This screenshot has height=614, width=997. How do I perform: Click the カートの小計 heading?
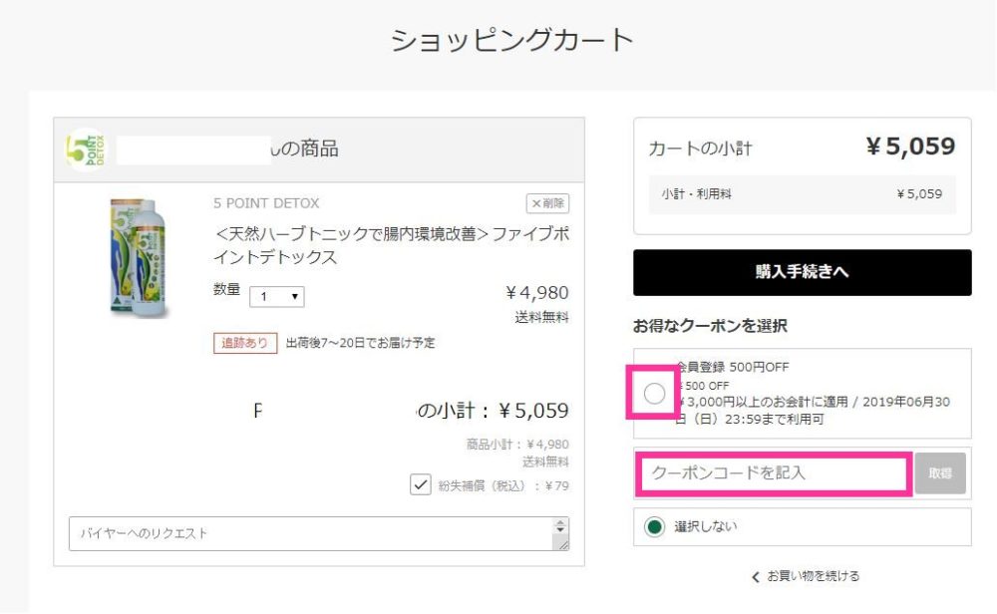point(700,149)
